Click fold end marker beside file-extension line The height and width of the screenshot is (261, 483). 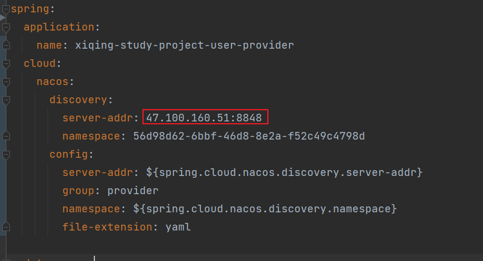tap(6, 227)
